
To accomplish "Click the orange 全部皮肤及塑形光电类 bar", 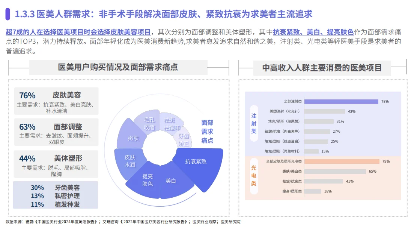I will click(342, 161).
